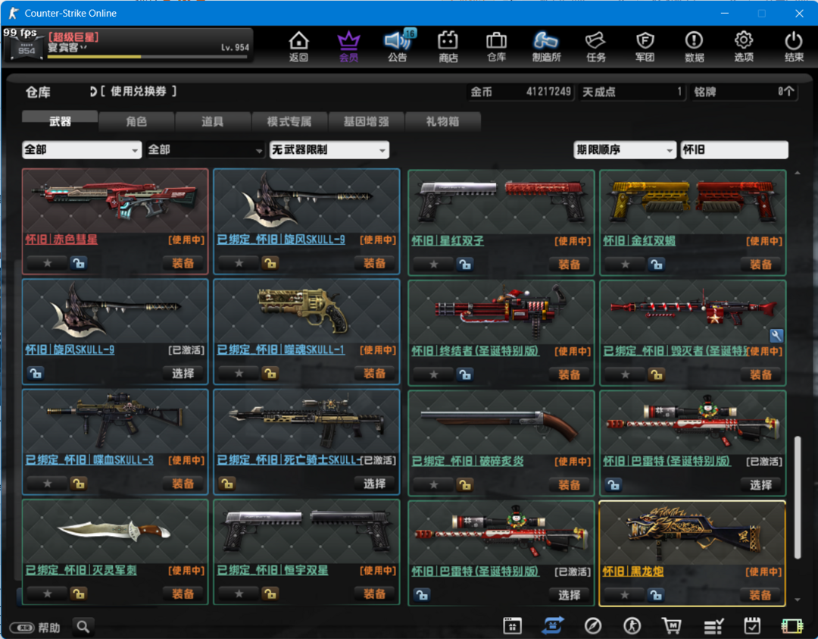
Task: Toggle the 帮助 help switch
Action: coord(23,628)
